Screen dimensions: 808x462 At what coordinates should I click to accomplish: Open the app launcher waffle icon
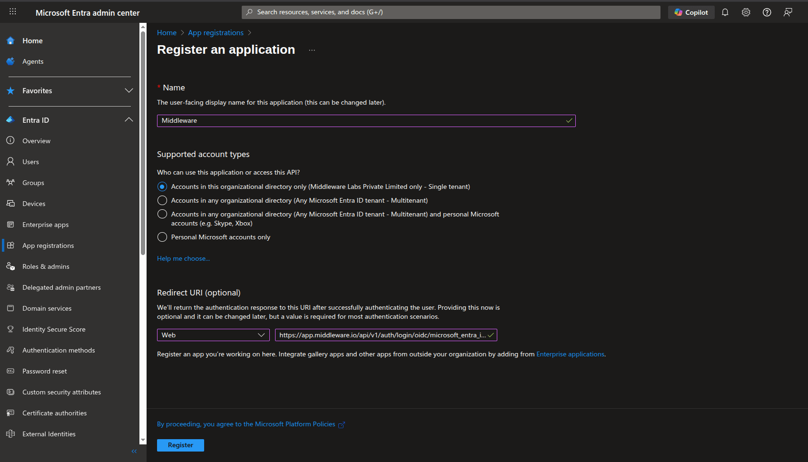[x=13, y=12]
